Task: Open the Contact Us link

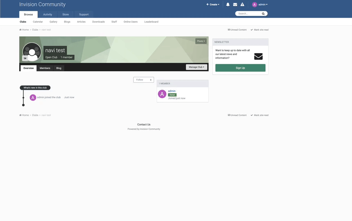Action: tap(144, 124)
